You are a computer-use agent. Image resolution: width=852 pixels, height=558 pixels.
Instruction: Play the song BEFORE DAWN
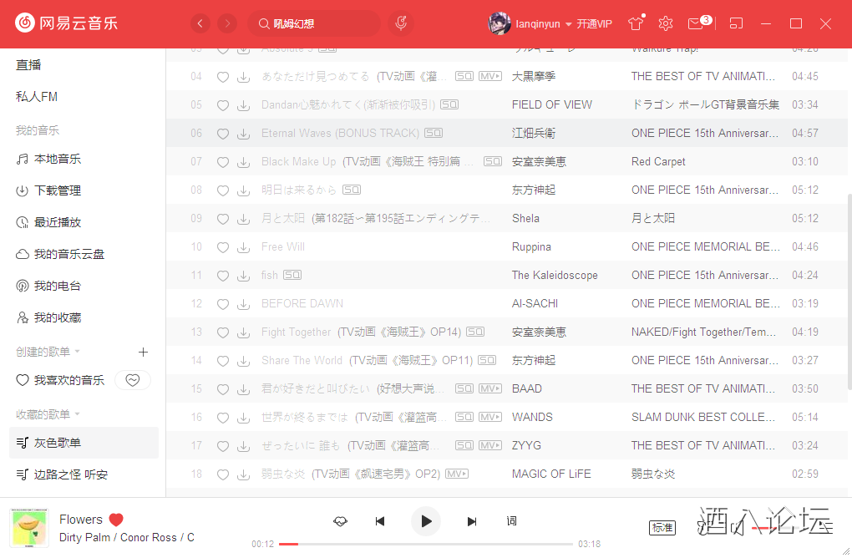click(301, 303)
